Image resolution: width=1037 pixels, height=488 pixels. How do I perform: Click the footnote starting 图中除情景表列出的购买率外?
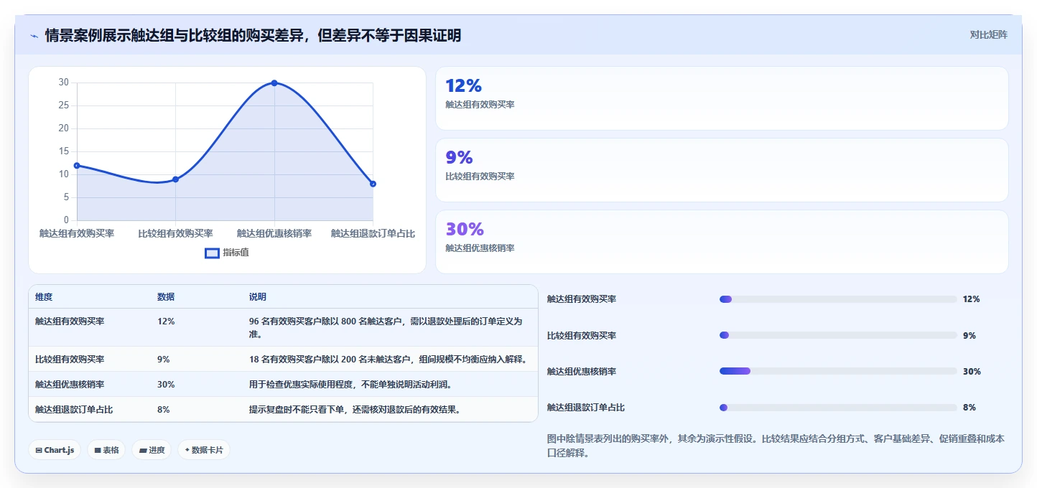pos(776,446)
